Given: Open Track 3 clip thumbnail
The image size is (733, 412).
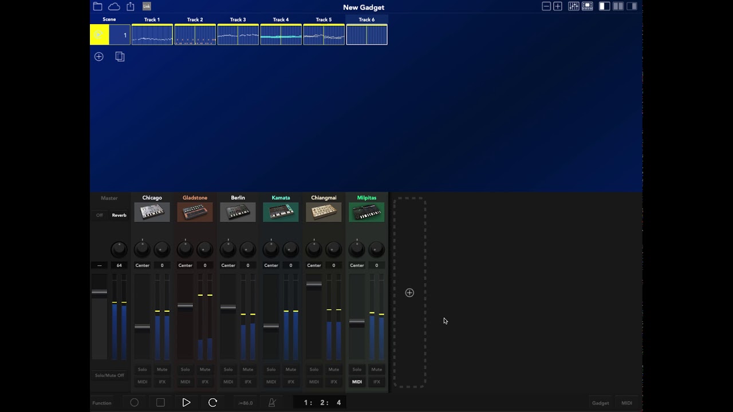Looking at the screenshot, I should coord(238,35).
